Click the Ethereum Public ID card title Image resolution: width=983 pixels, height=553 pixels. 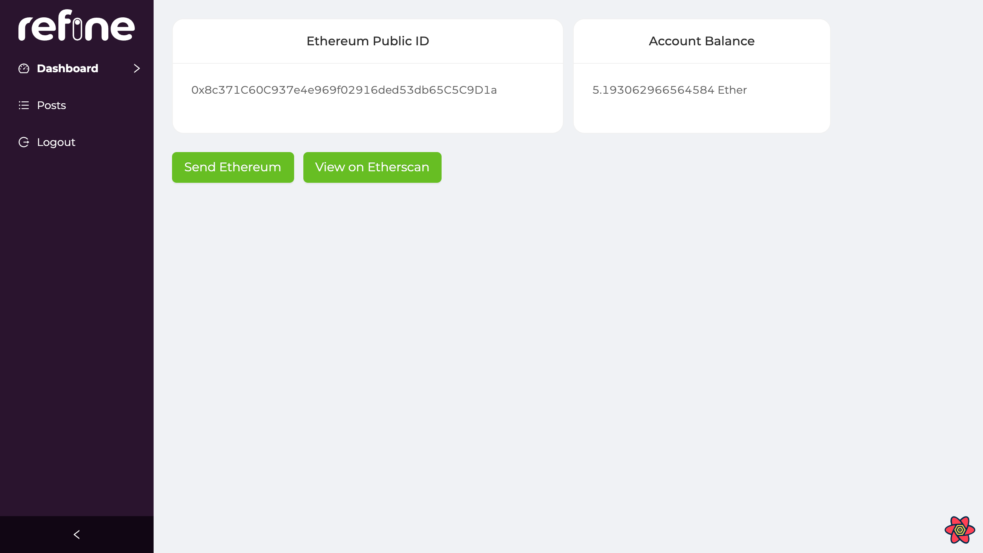coord(367,41)
